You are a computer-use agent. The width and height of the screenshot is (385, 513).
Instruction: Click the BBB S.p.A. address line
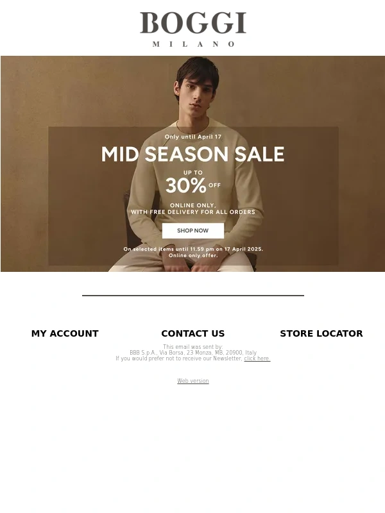(x=193, y=352)
